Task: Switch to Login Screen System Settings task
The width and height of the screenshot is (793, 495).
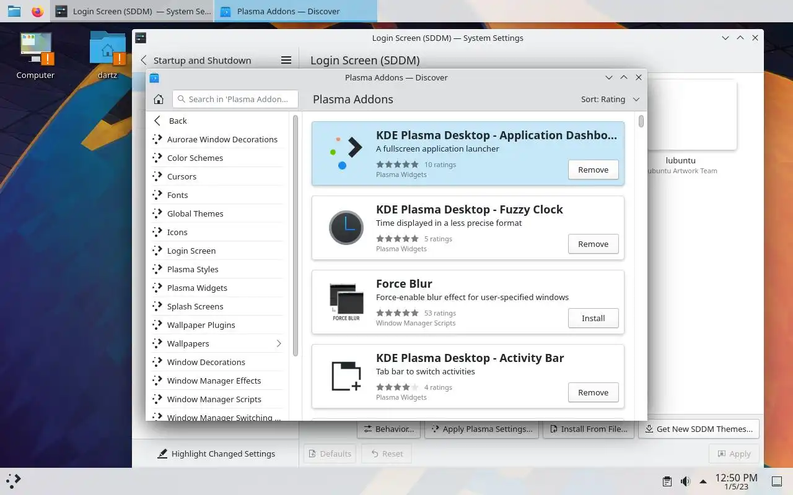Action: pos(132,11)
